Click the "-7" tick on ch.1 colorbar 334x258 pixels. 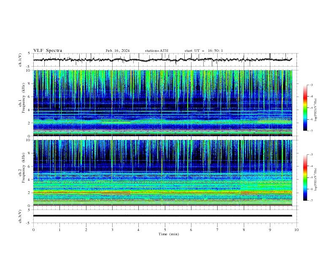click(x=311, y=131)
